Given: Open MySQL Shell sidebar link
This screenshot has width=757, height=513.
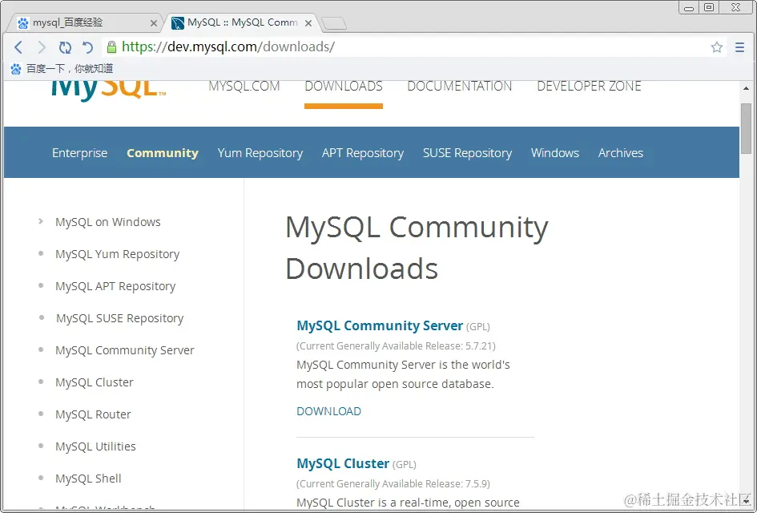Looking at the screenshot, I should 88,479.
